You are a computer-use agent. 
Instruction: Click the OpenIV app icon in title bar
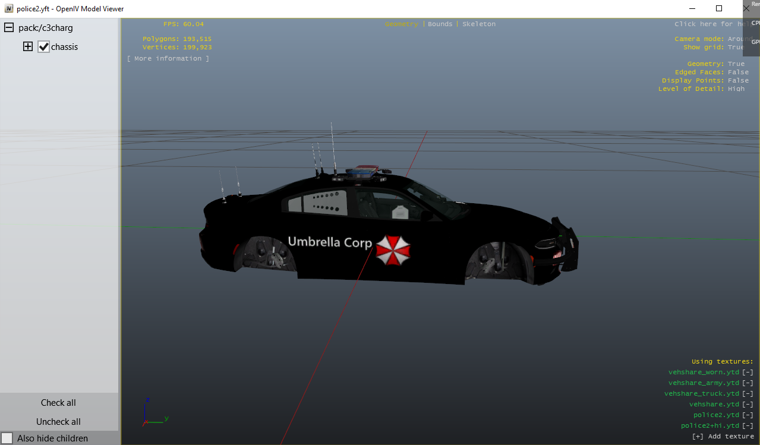pos(9,9)
